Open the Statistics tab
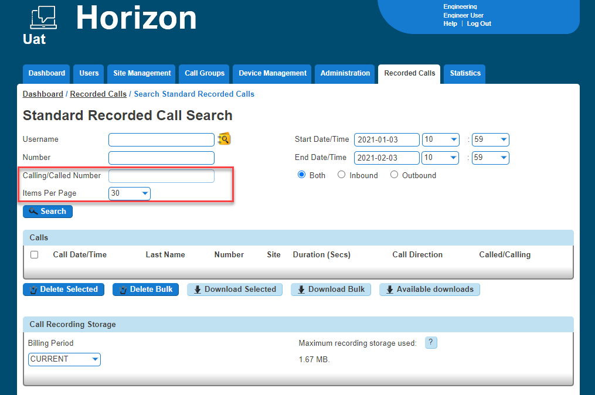595x395 pixels. [x=465, y=74]
